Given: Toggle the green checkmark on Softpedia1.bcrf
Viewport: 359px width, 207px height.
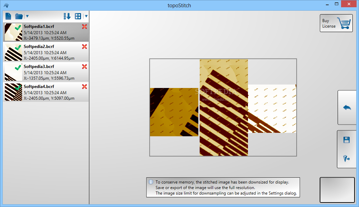Looking at the screenshot, I should click(x=18, y=28).
